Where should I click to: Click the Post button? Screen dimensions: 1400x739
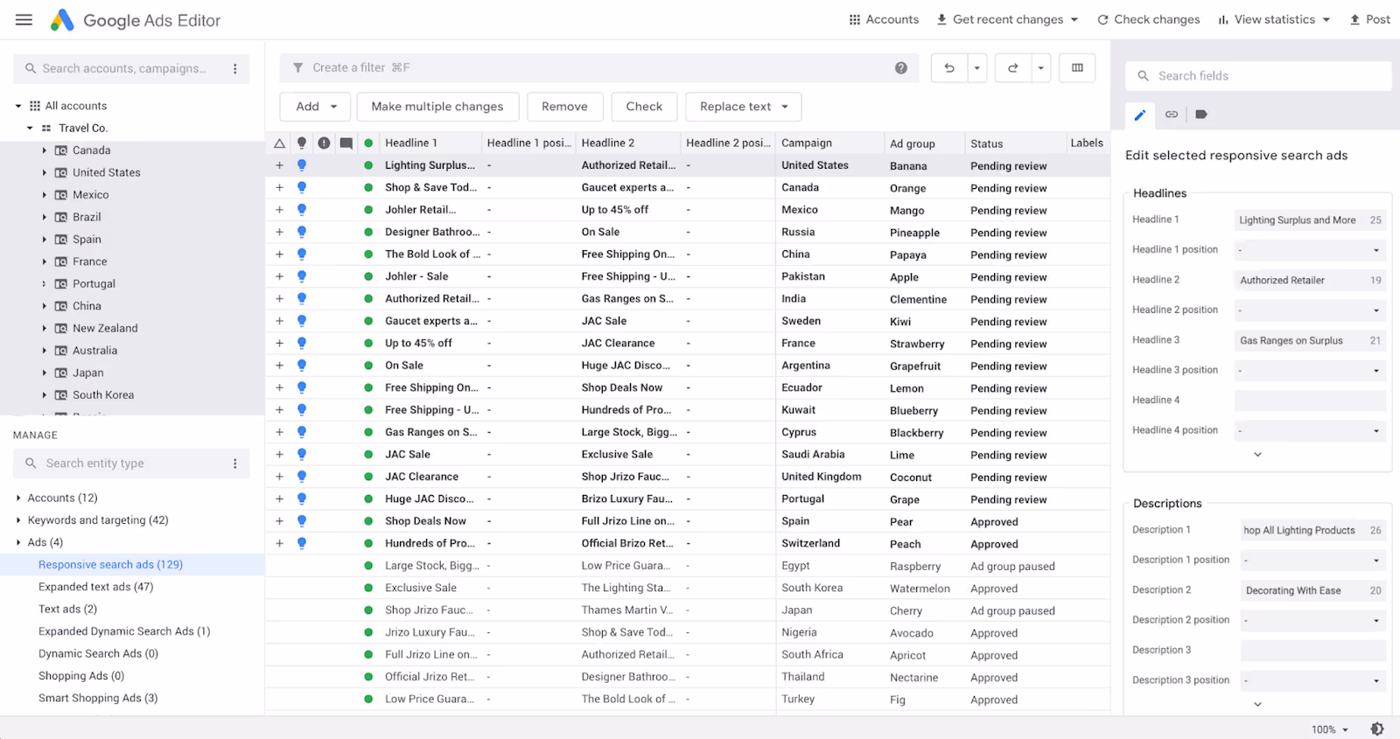coord(1369,19)
